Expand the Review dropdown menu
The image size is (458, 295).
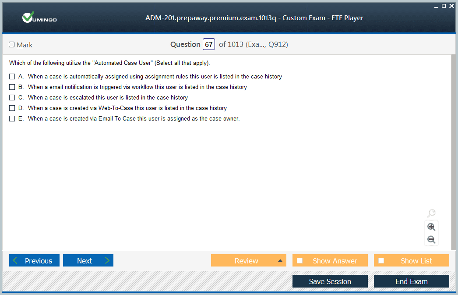click(x=280, y=261)
